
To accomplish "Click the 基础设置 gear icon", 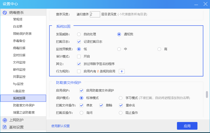I will 5,127.
